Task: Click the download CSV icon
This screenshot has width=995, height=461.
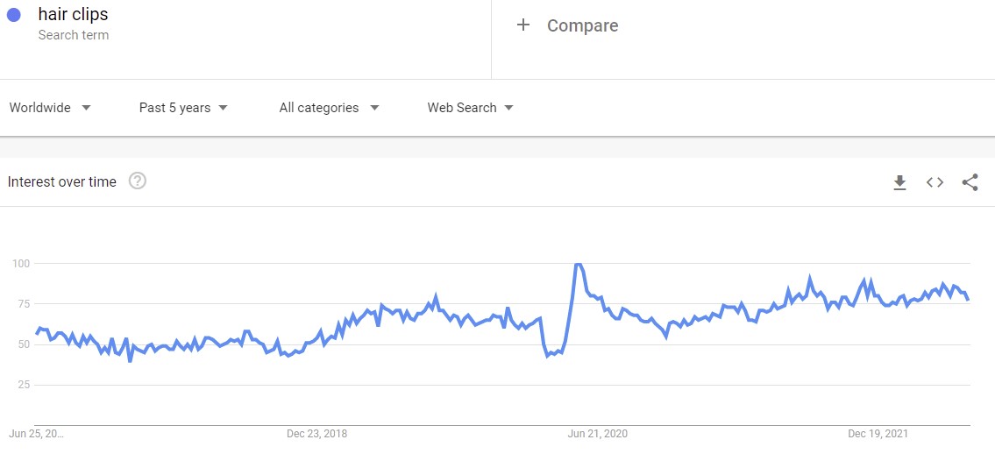Action: click(899, 182)
